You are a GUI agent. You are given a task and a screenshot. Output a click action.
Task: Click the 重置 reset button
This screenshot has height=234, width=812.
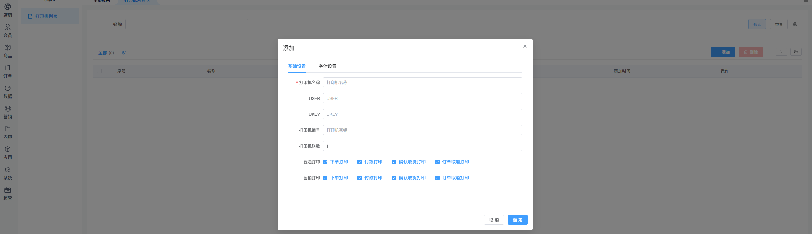point(779,24)
